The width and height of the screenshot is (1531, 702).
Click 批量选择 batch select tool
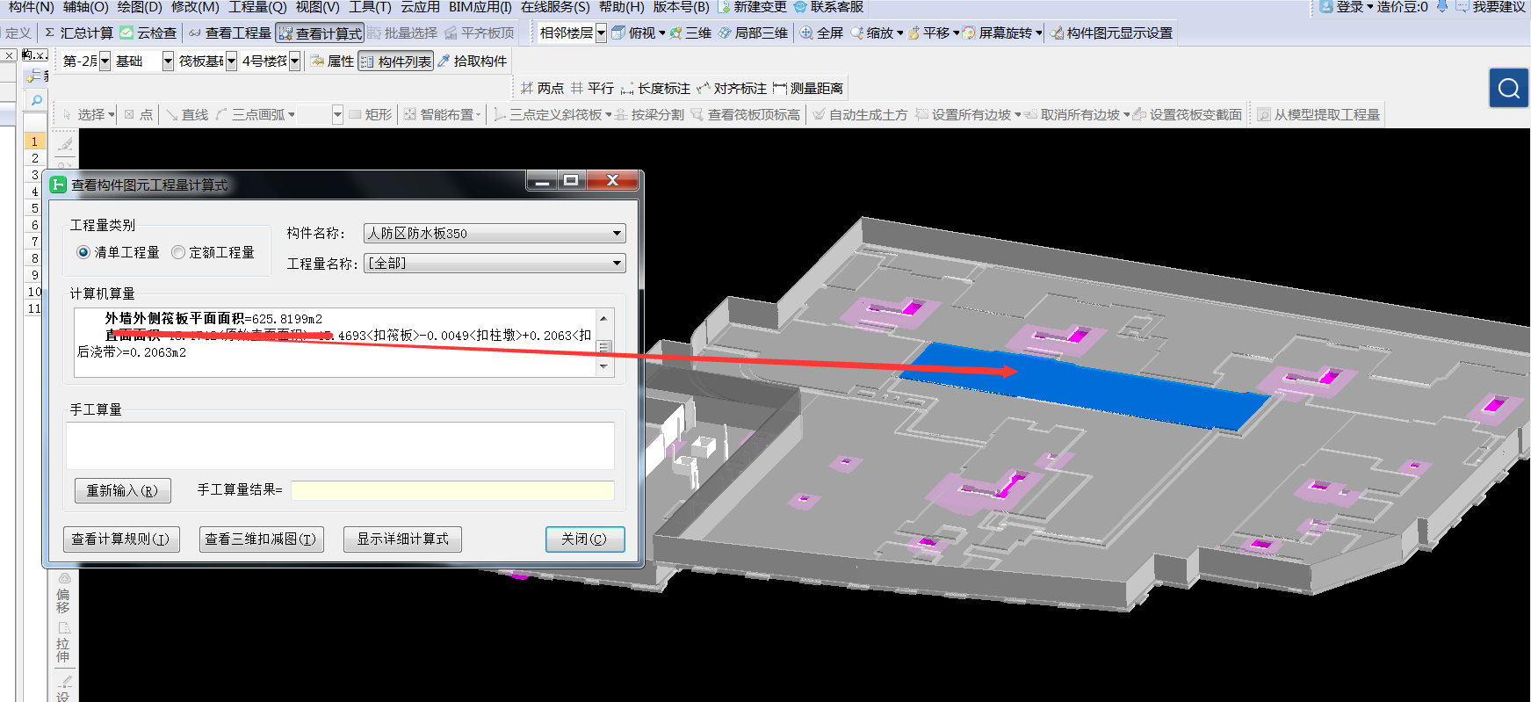point(402,33)
